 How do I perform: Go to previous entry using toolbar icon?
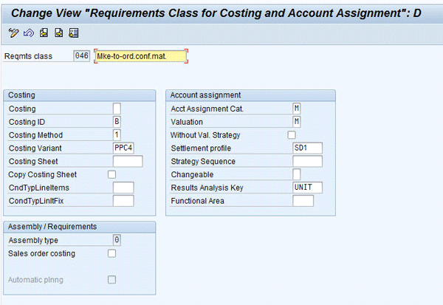[44, 32]
